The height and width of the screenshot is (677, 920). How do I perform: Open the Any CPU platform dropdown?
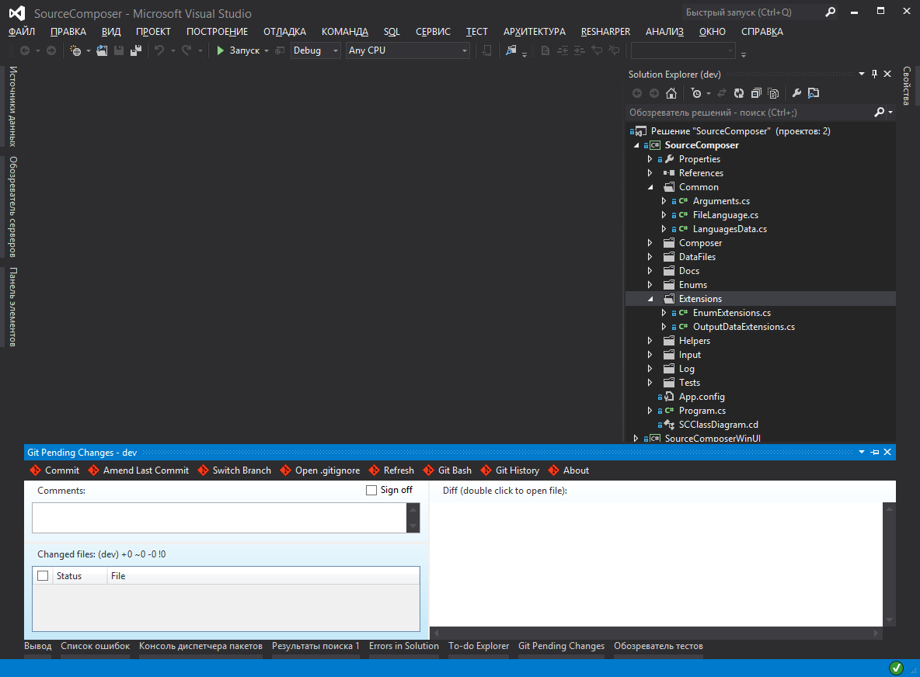coord(408,50)
